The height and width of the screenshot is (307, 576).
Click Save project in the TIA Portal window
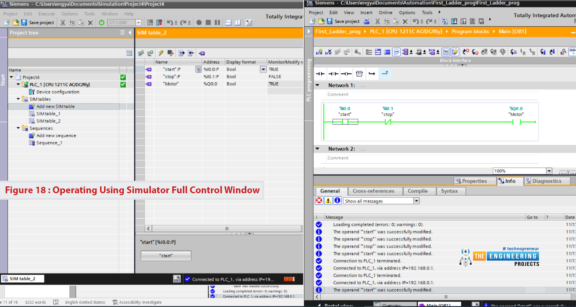click(x=343, y=21)
